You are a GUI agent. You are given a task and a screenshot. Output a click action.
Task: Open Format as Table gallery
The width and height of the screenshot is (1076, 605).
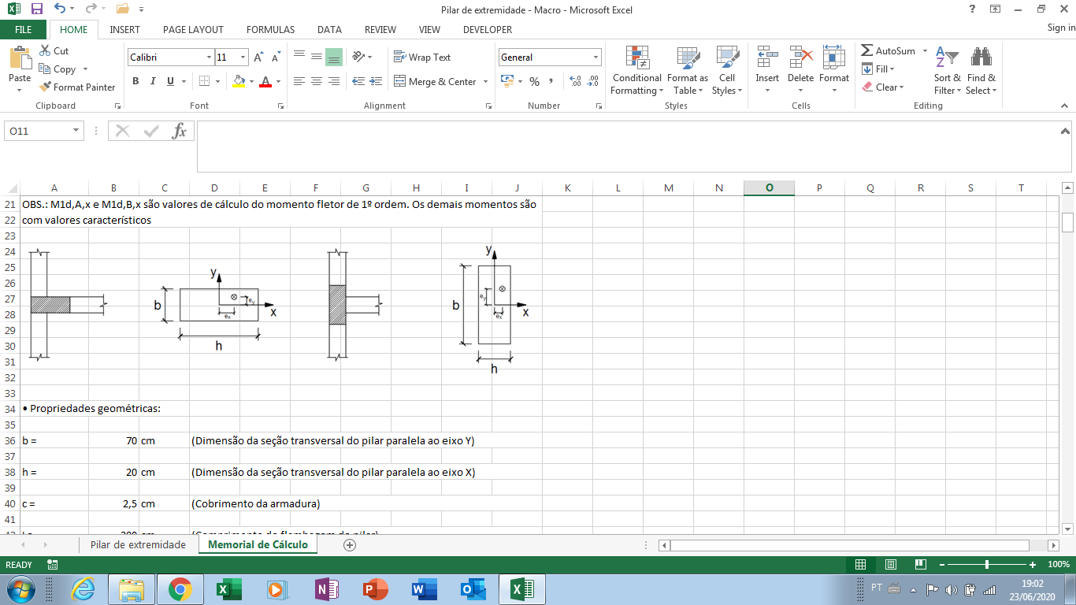[x=688, y=70]
